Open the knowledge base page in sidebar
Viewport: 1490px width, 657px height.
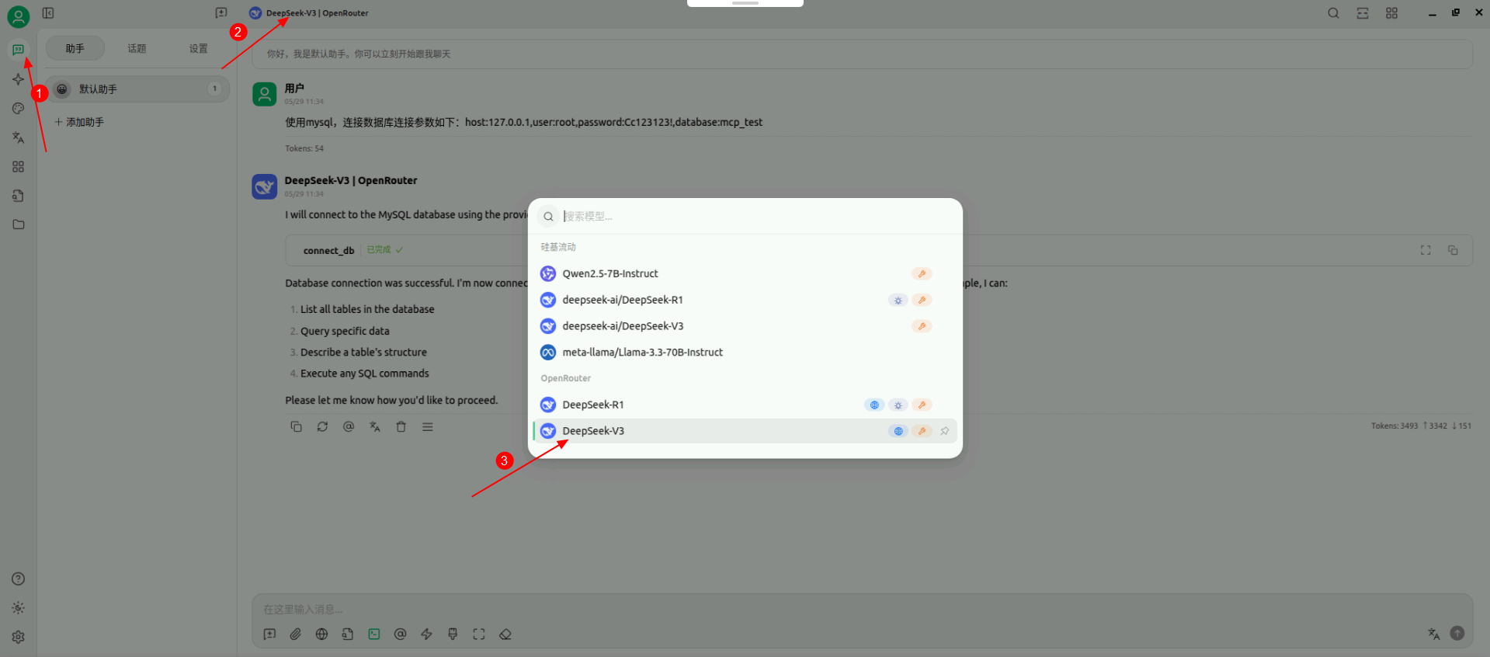tap(18, 196)
